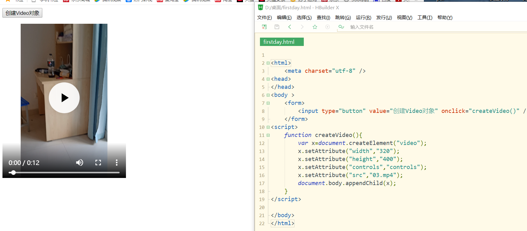The image size is (527, 231).
Task: Click the forward navigation arrow in HBuilder
Action: click(302, 27)
